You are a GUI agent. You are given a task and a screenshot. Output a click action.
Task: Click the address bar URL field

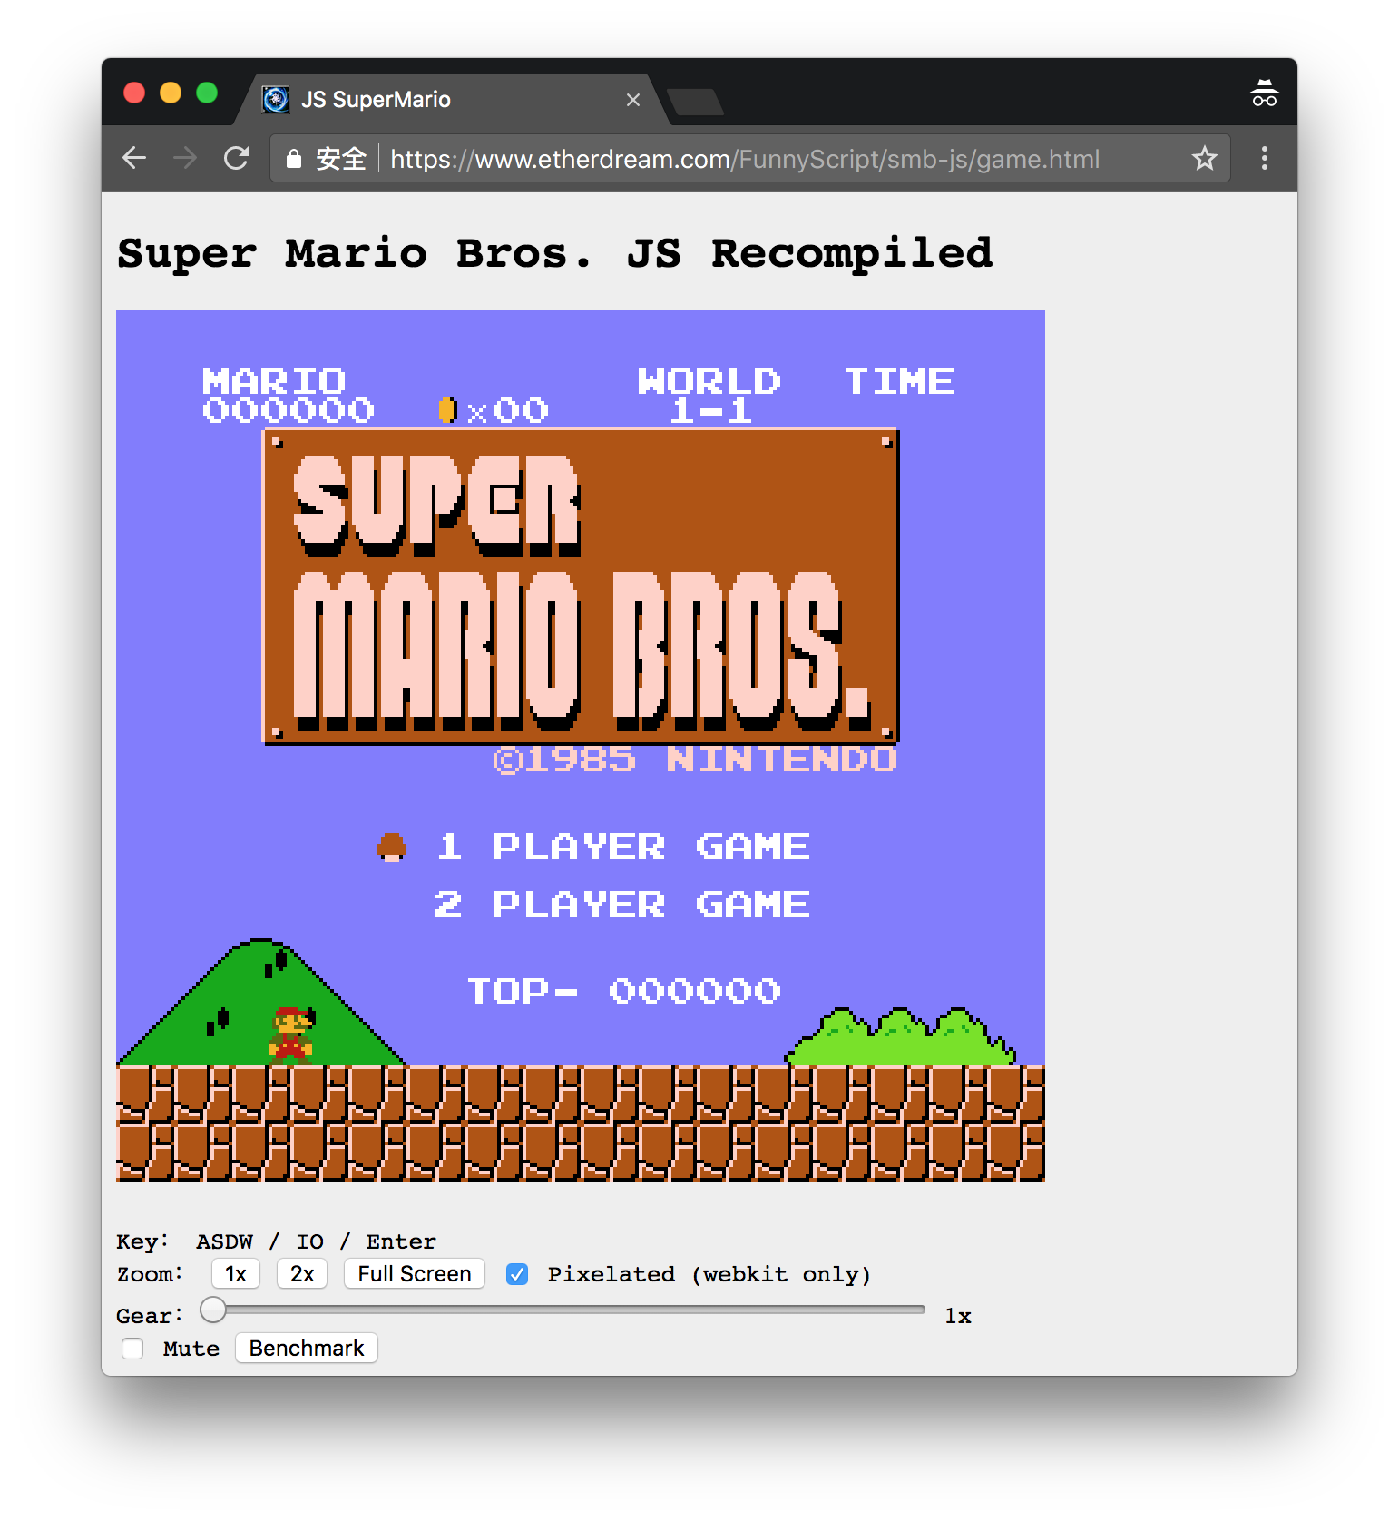[749, 159]
